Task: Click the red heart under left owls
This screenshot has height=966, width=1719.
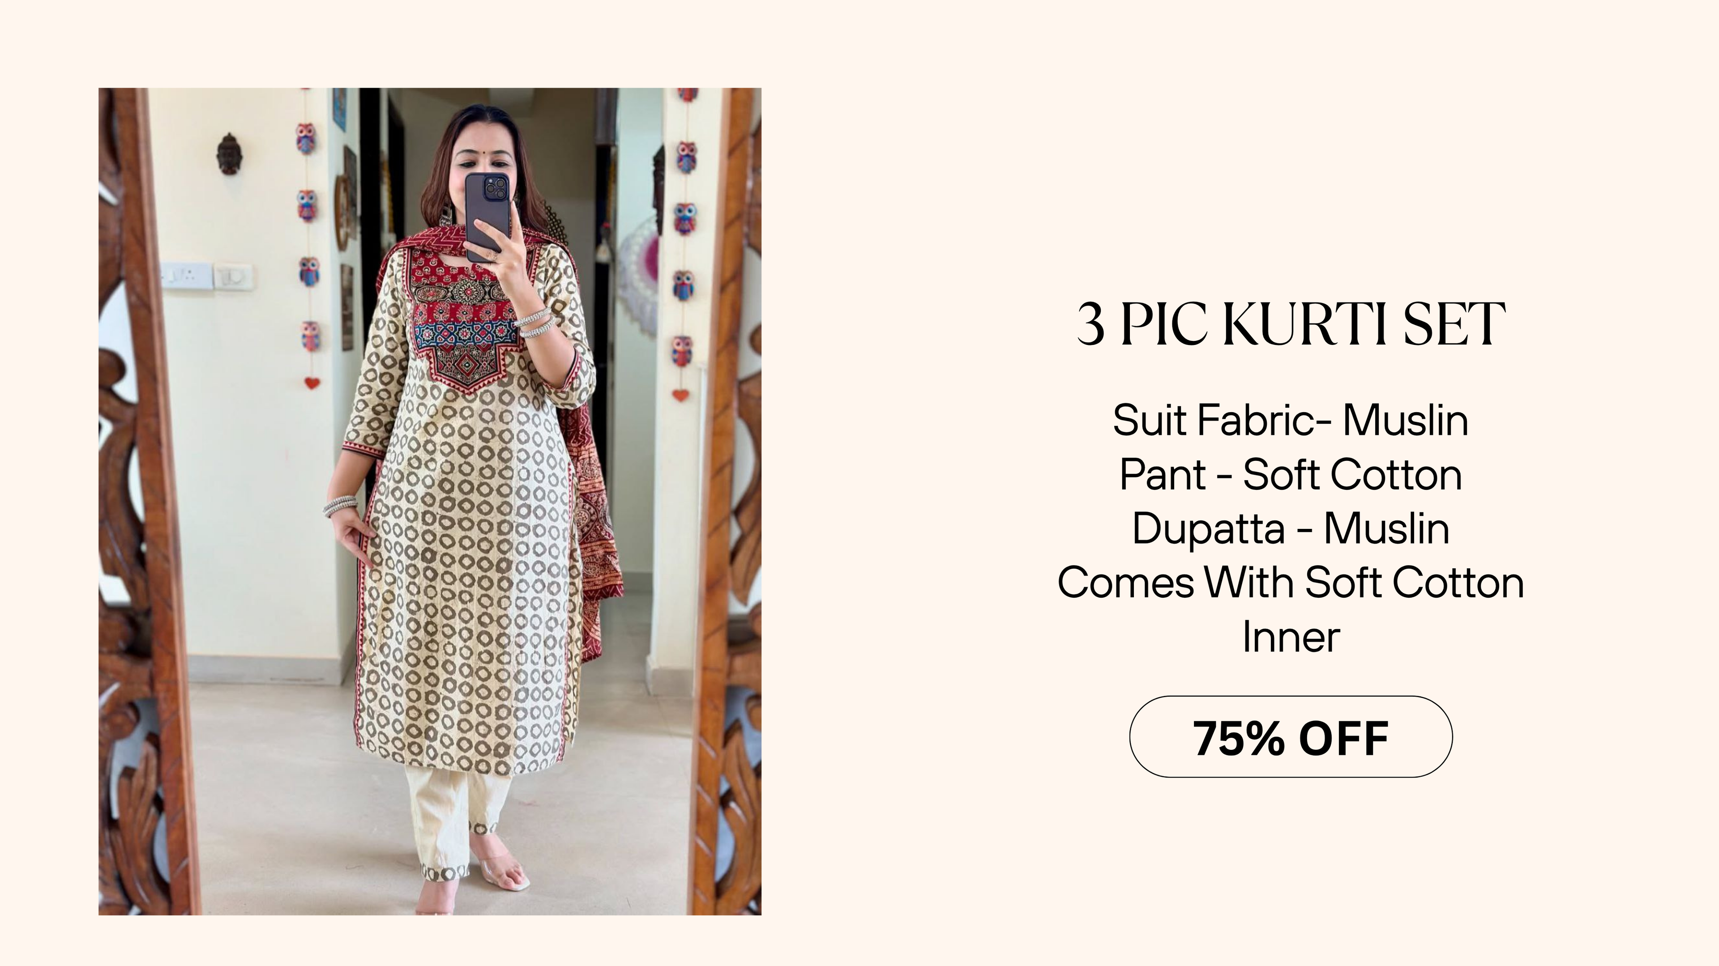Action: (312, 383)
